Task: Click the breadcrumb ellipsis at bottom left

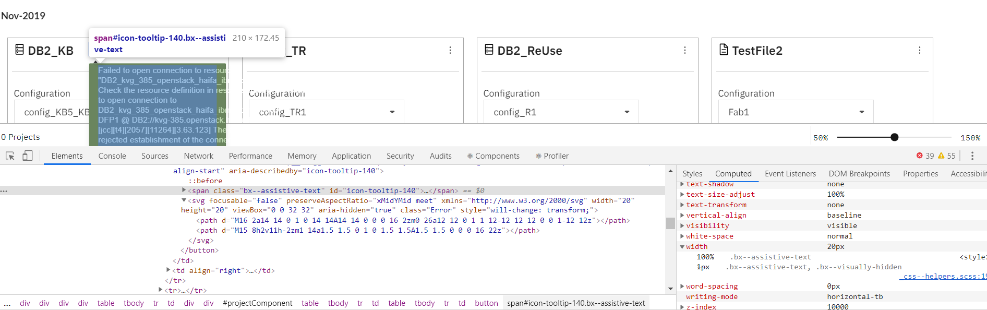Action: coord(7,304)
